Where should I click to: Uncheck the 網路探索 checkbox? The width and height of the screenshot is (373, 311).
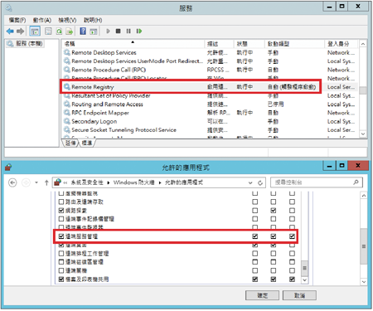(x=61, y=211)
